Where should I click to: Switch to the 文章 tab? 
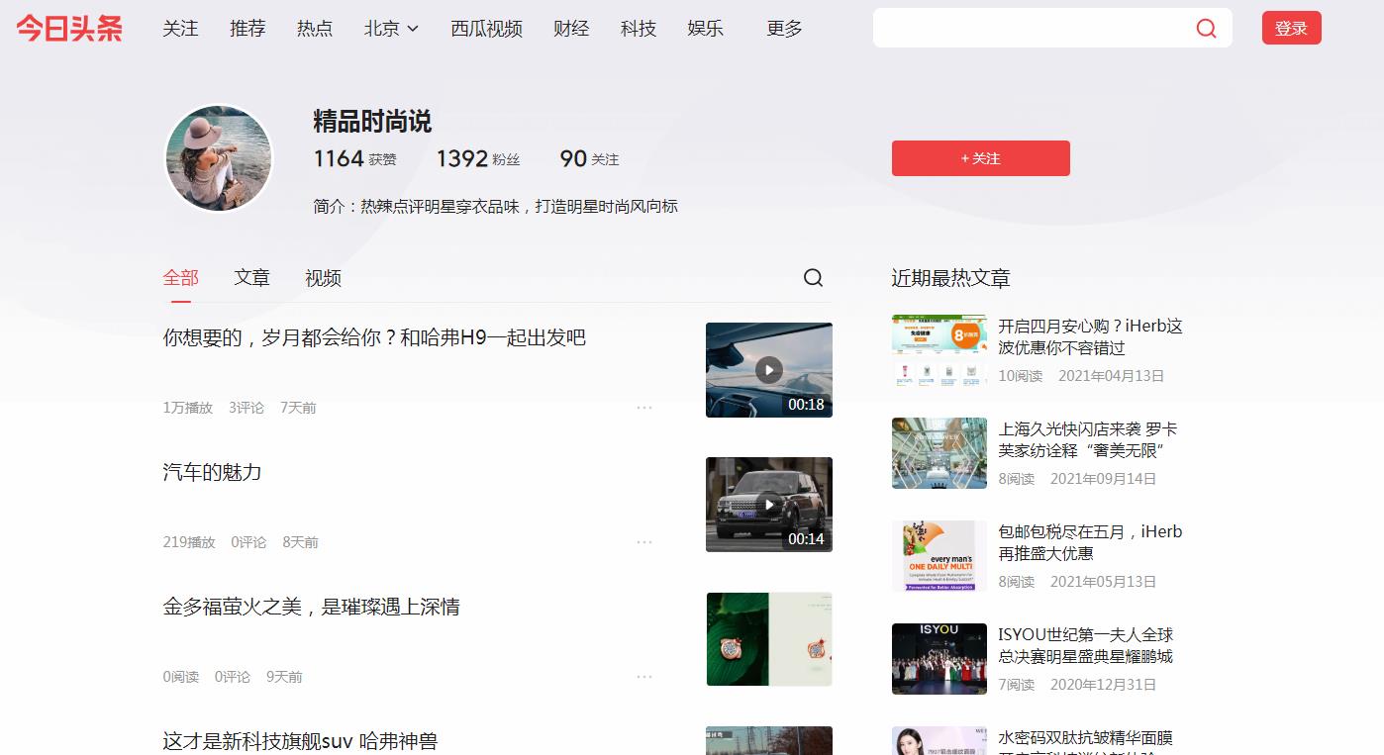tap(251, 278)
